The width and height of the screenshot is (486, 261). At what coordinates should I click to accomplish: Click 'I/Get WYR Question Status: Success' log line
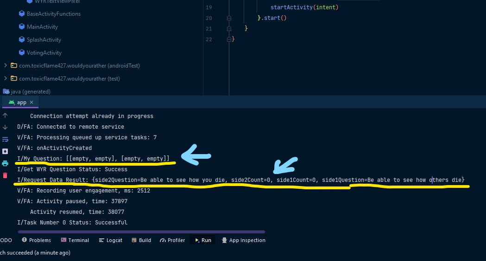pos(72,169)
